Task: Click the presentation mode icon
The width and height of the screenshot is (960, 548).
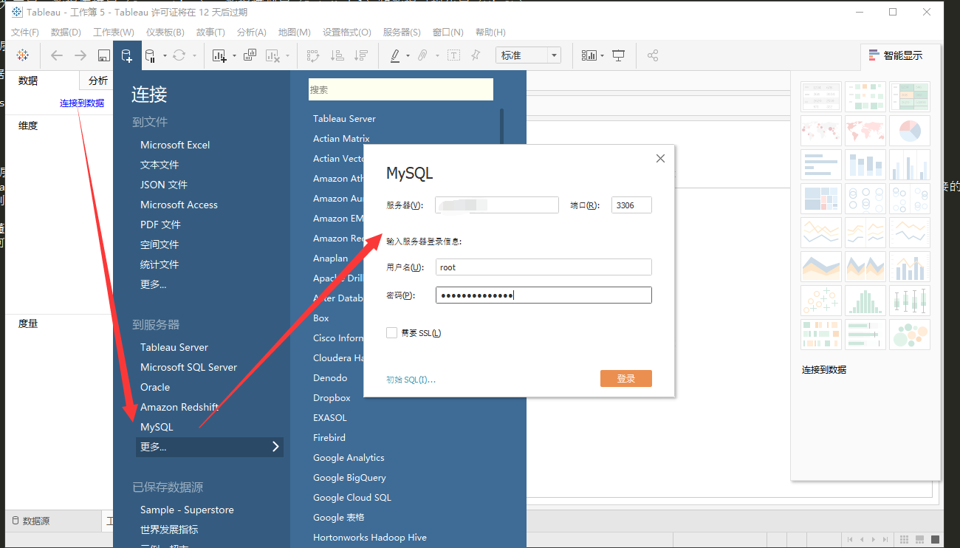Action: [619, 55]
